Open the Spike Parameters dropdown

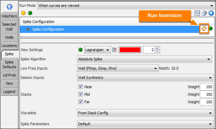point(145,124)
